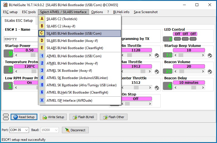Click the ESC selector icon beside Read Setup

pos(6,117)
